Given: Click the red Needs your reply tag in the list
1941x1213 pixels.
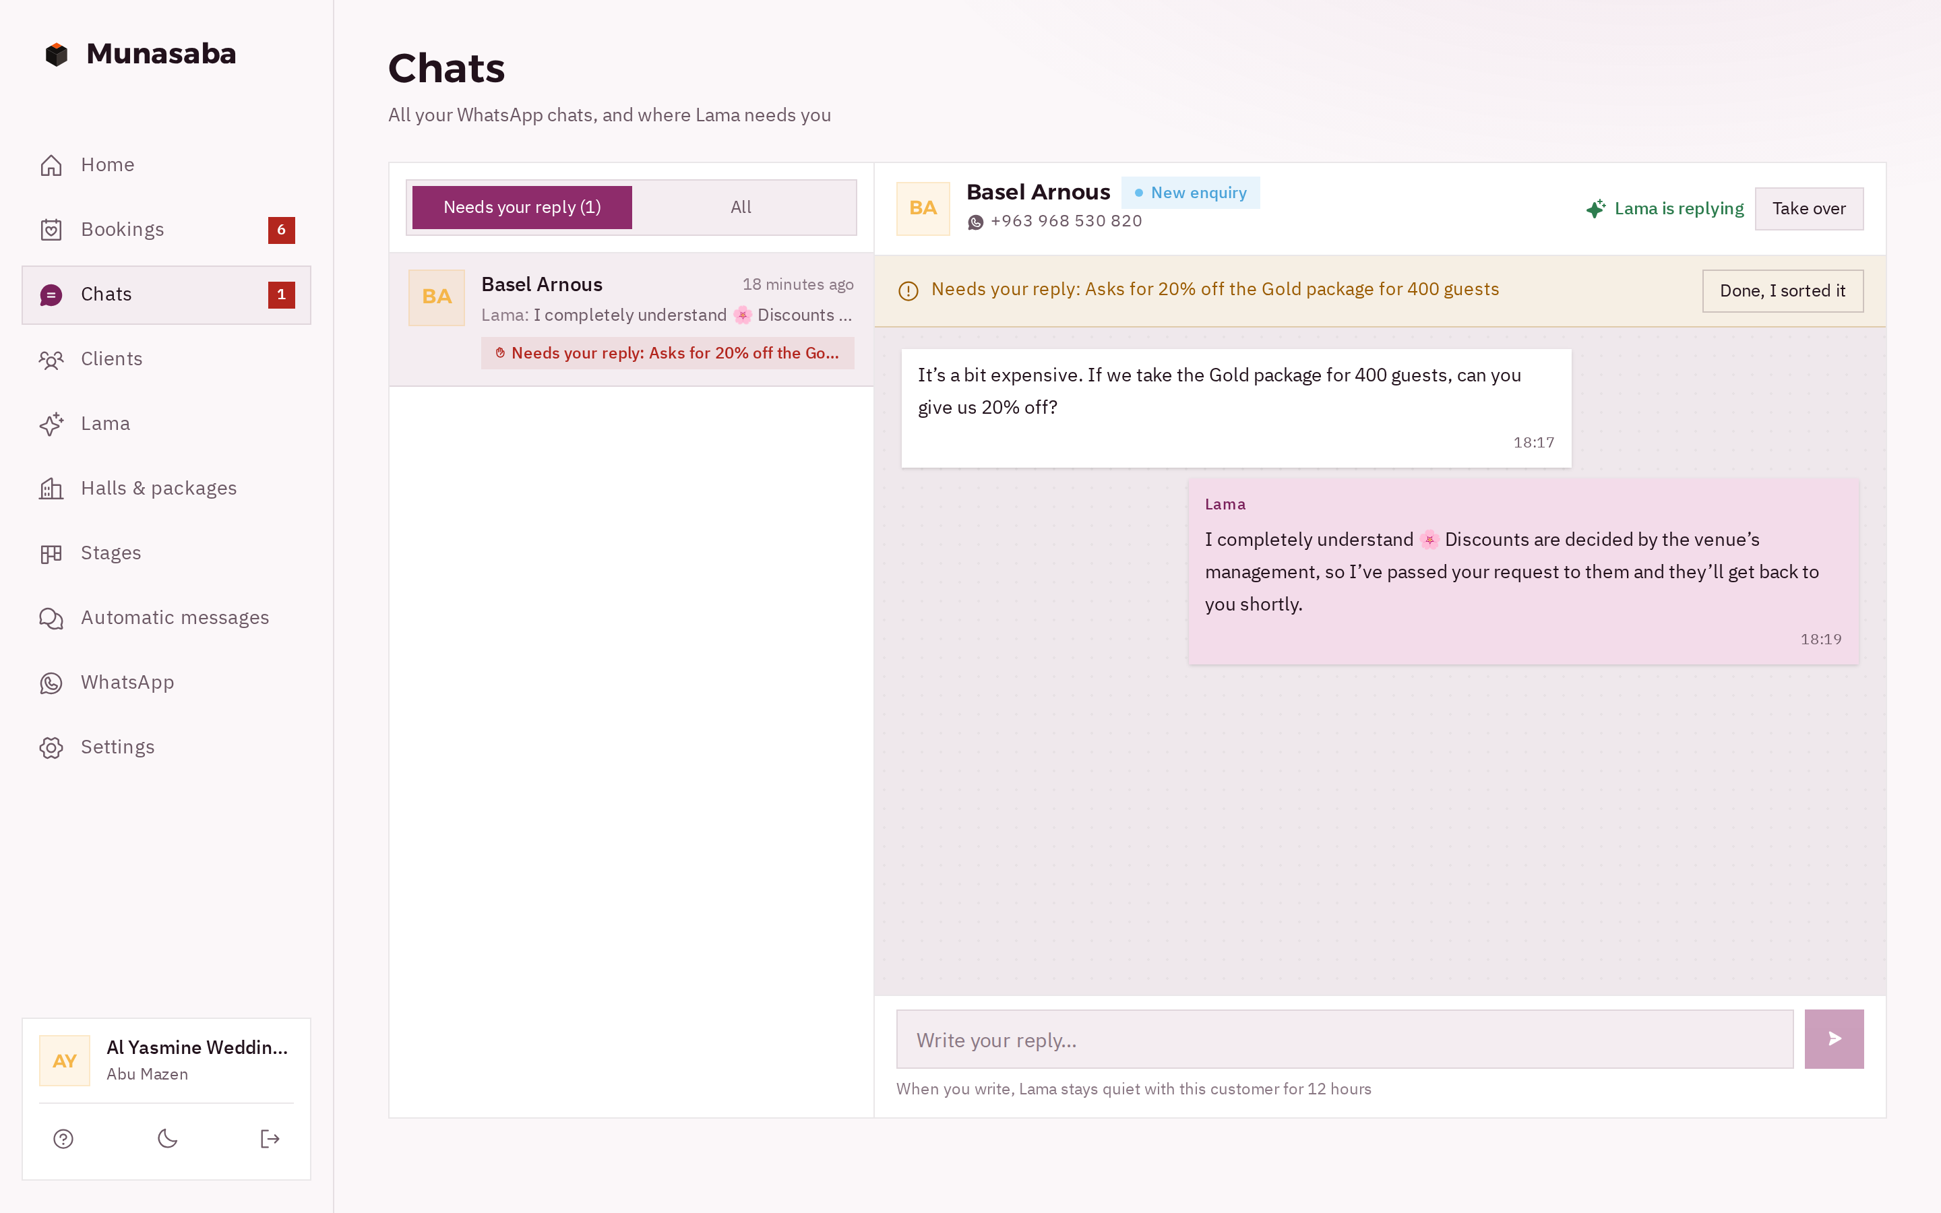Looking at the screenshot, I should (667, 353).
